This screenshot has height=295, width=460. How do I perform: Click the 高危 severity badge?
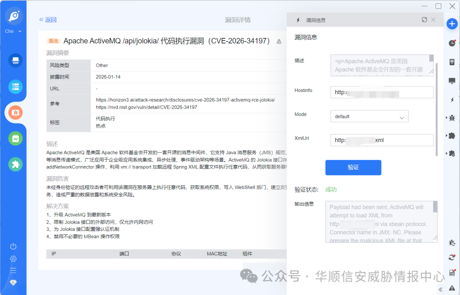(53, 41)
